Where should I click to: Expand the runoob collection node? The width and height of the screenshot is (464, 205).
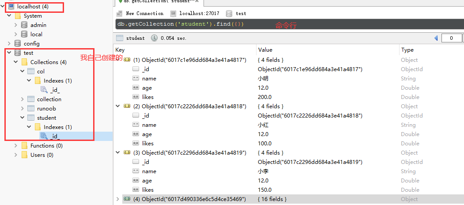pos(23,108)
